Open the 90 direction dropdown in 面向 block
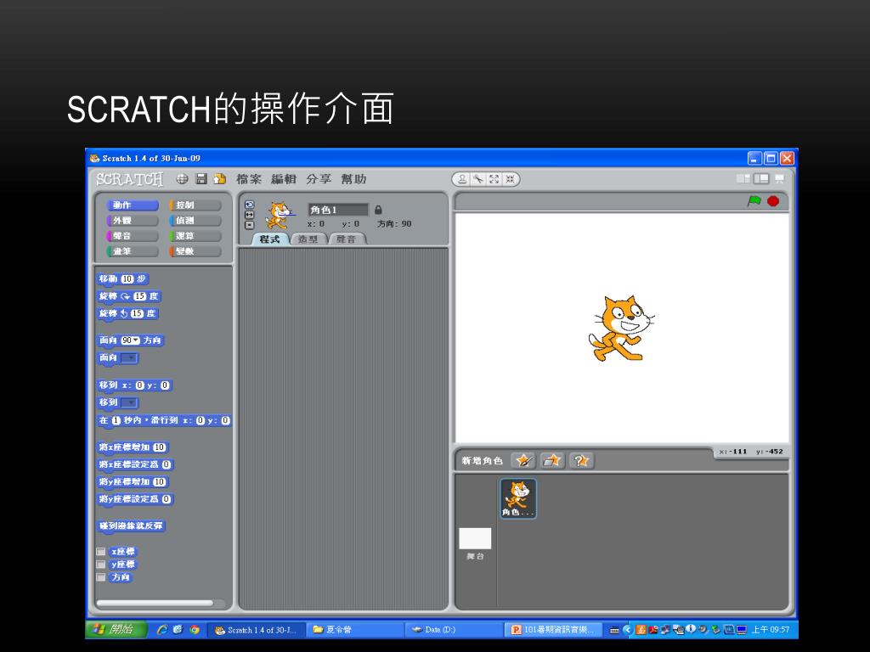The image size is (870, 652). point(130,340)
